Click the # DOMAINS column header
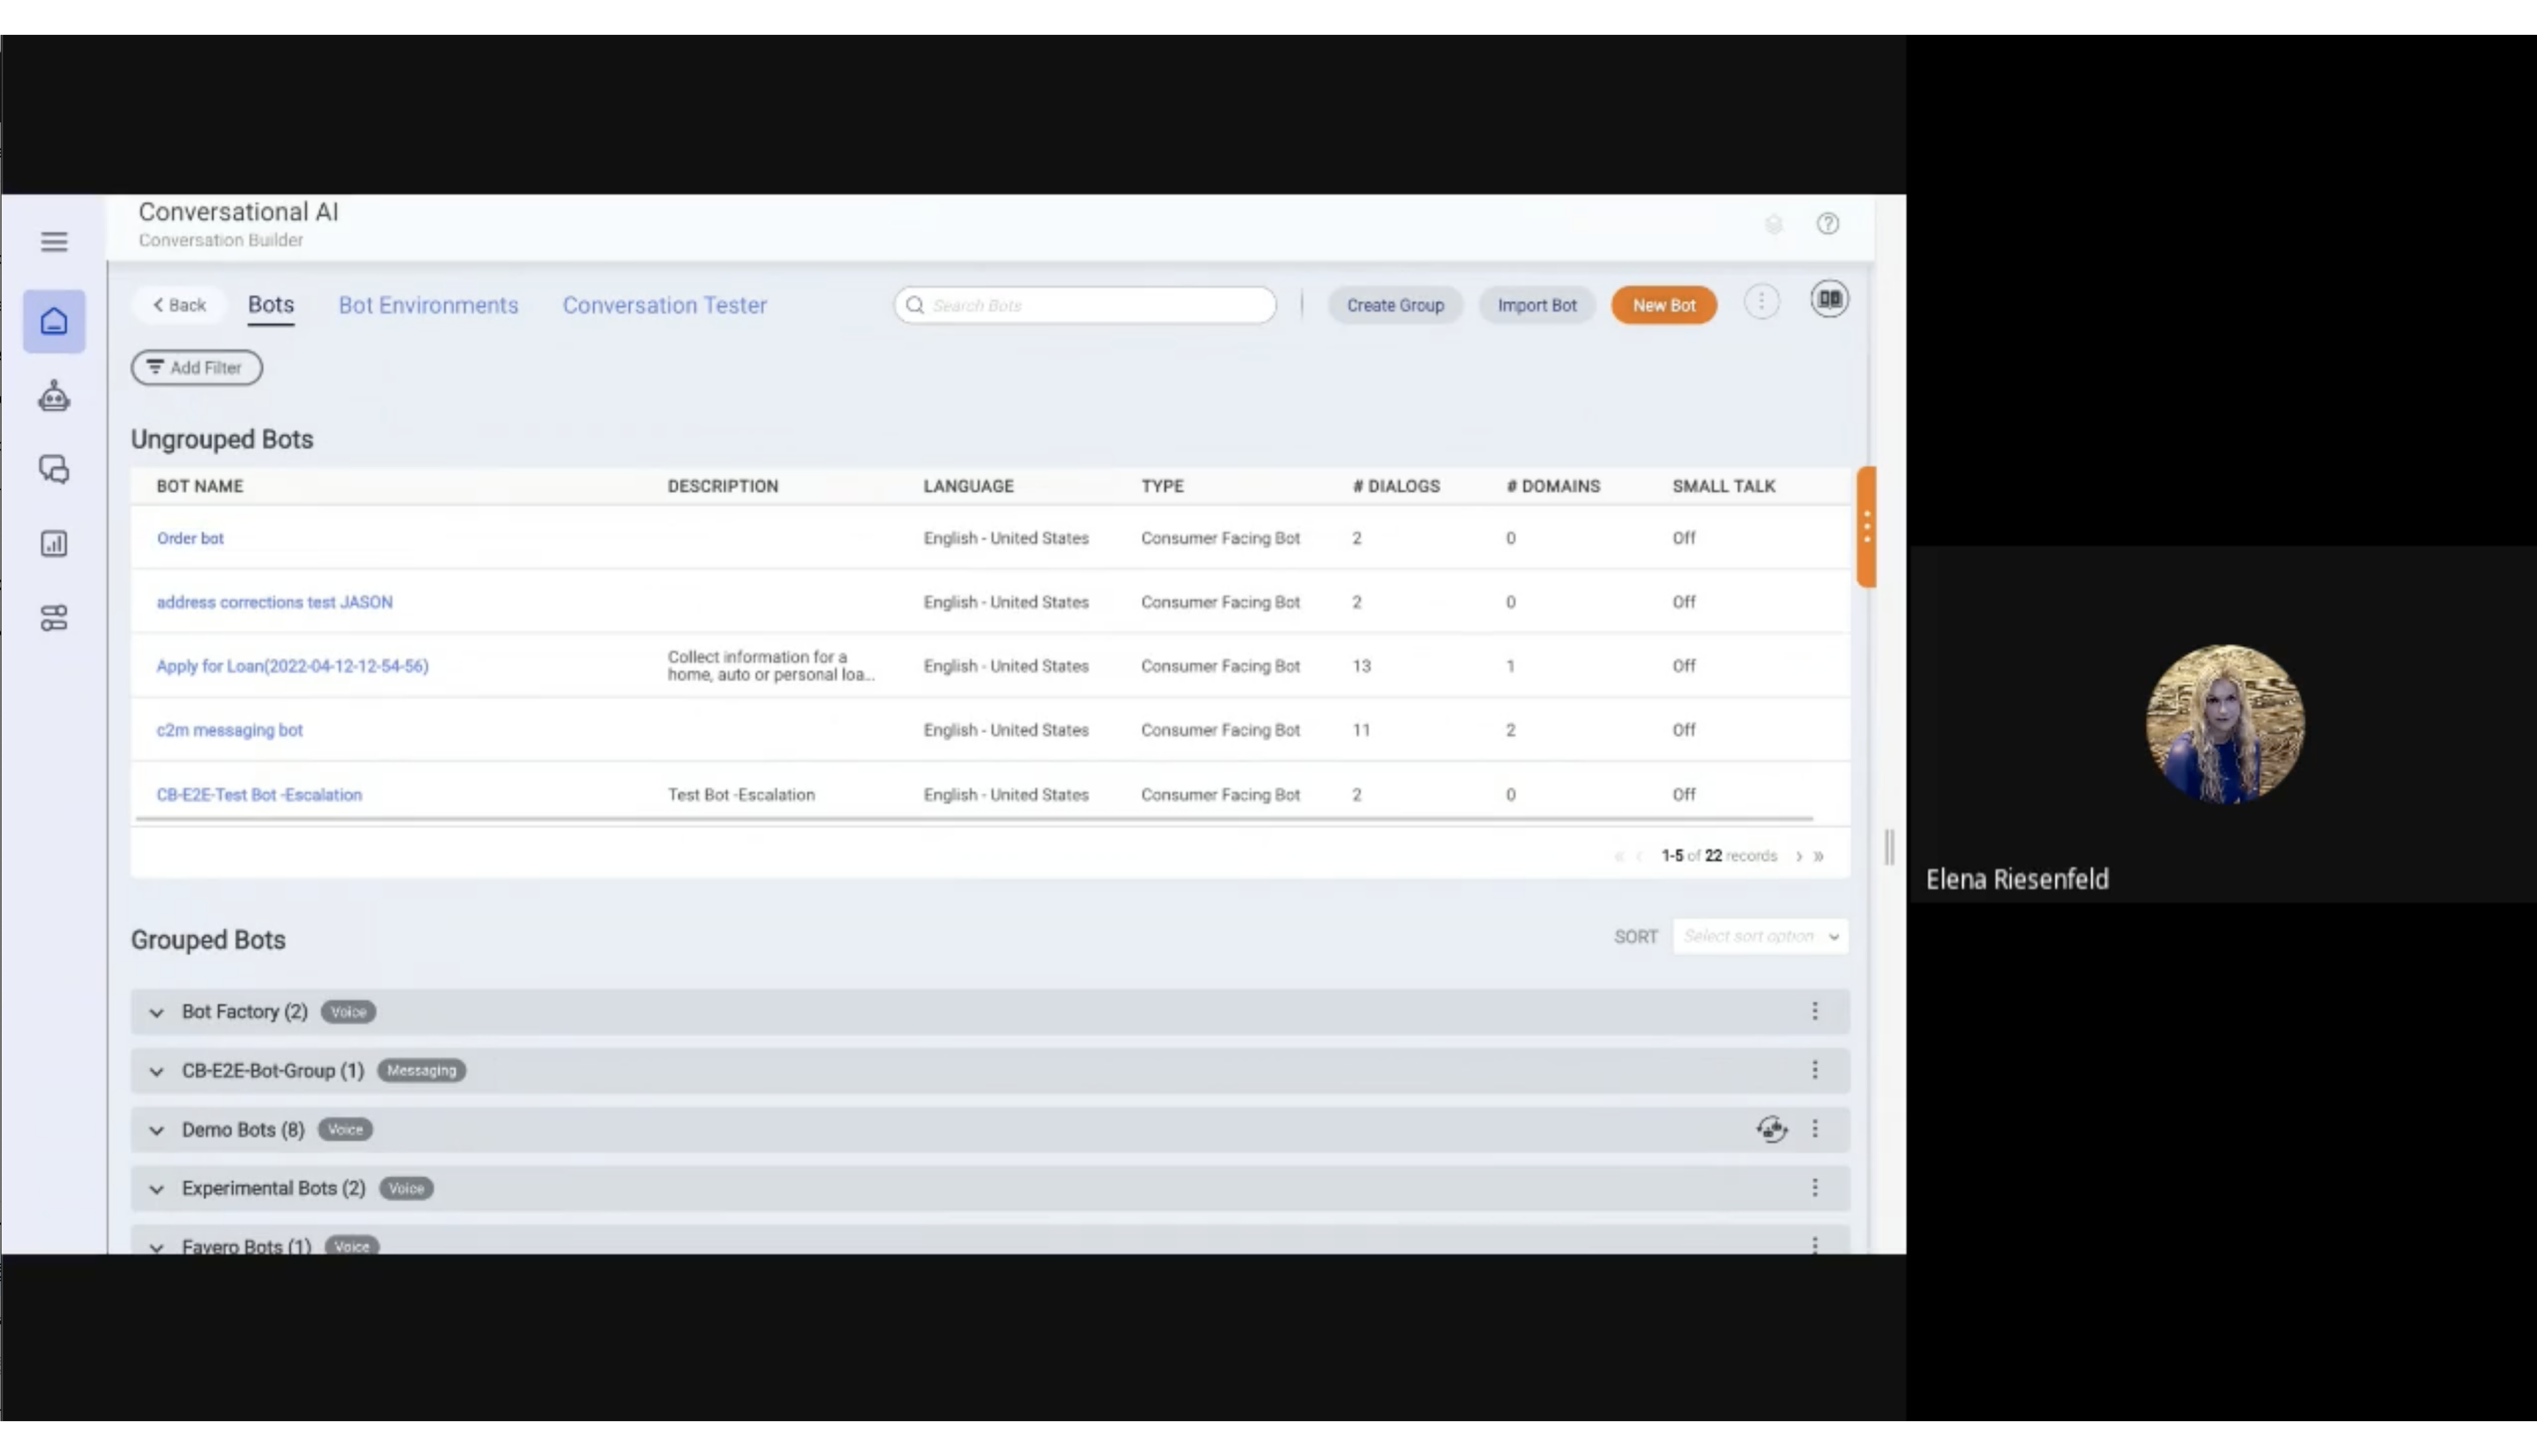This screenshot has width=2537, height=1456. coord(1553,486)
